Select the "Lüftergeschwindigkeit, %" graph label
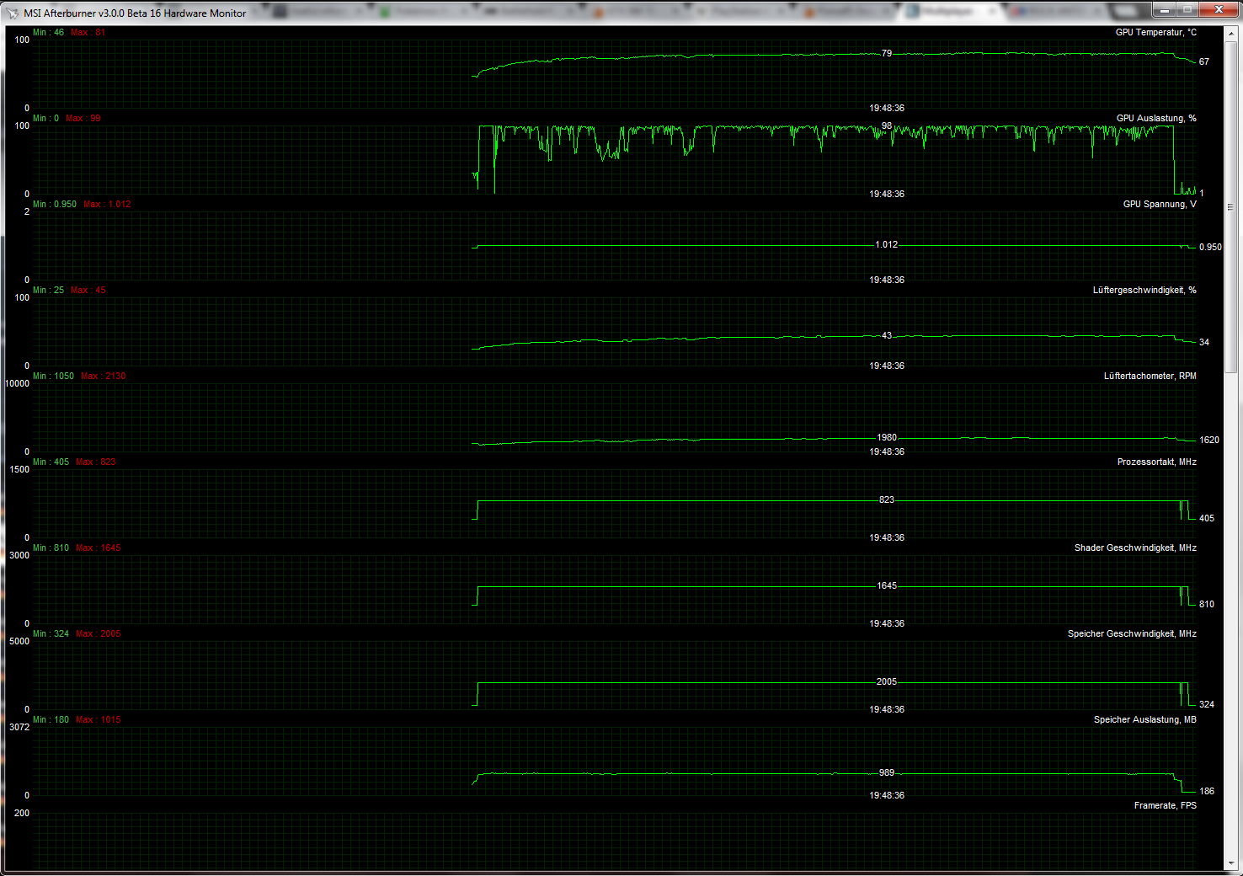Screen dimensions: 1243x876 [1144, 290]
